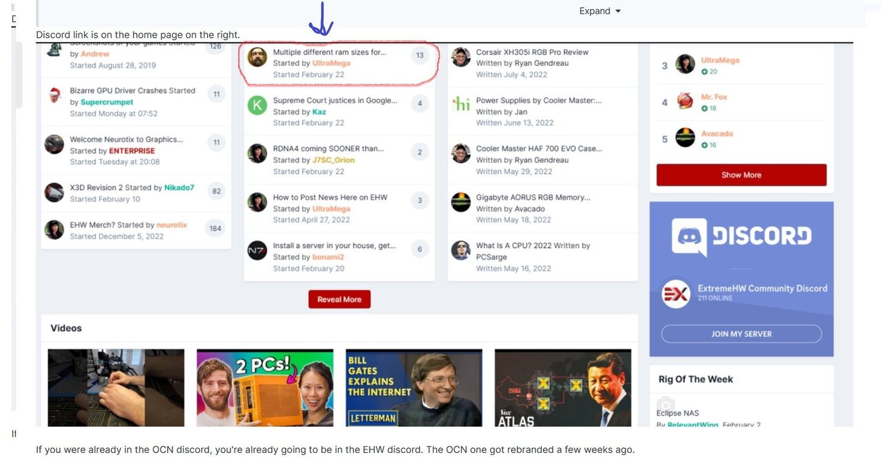Click the JOIN MY SERVER Discord button
This screenshot has height=457, width=881.
point(741,333)
